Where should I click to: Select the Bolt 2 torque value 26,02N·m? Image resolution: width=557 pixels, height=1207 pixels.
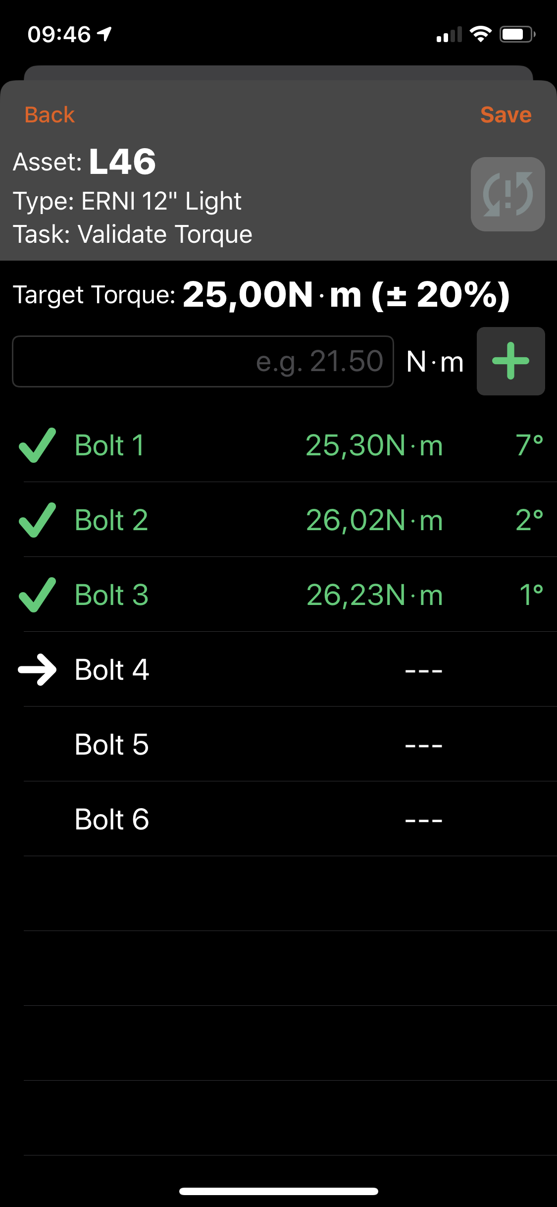pos(374,520)
